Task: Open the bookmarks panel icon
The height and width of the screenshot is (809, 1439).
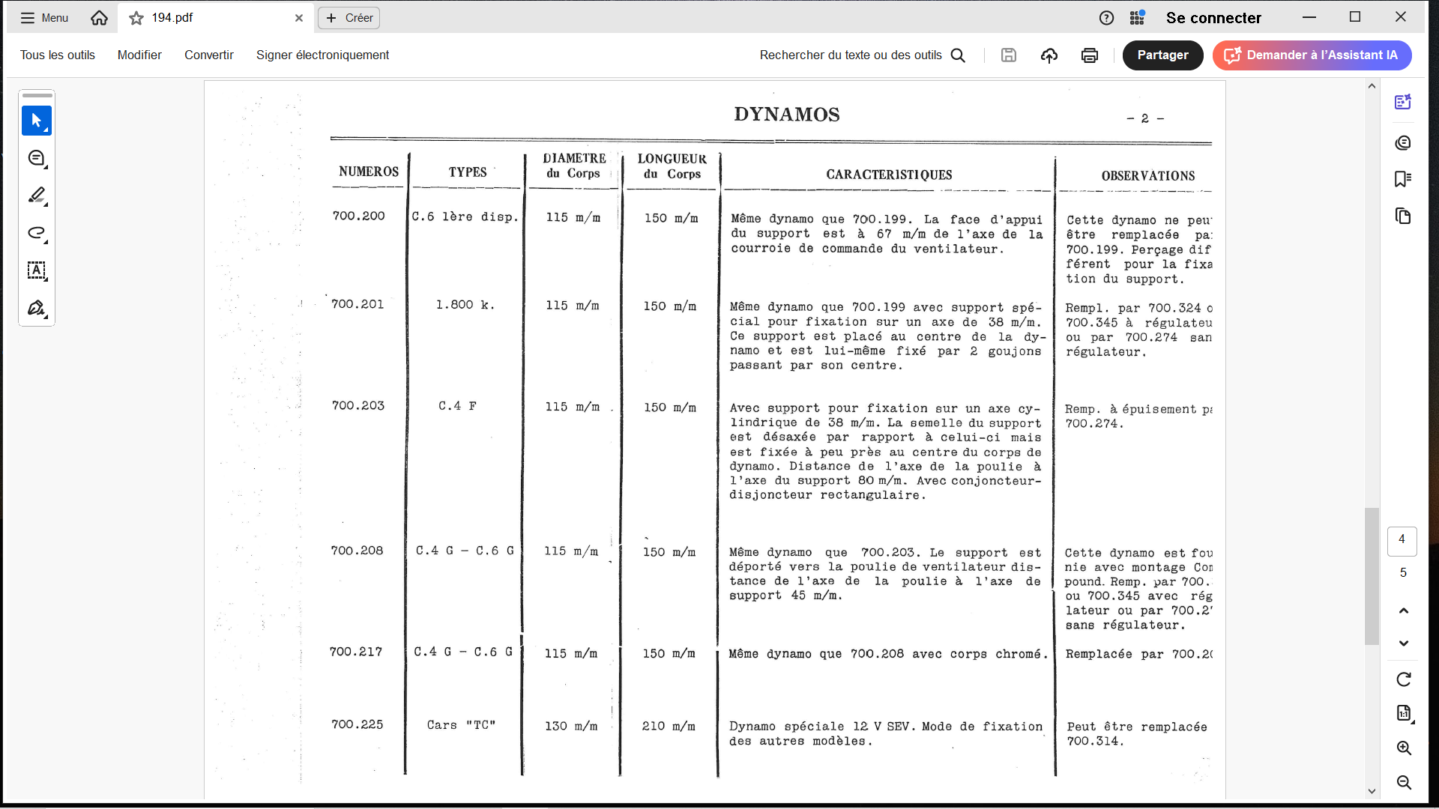Action: [1403, 179]
